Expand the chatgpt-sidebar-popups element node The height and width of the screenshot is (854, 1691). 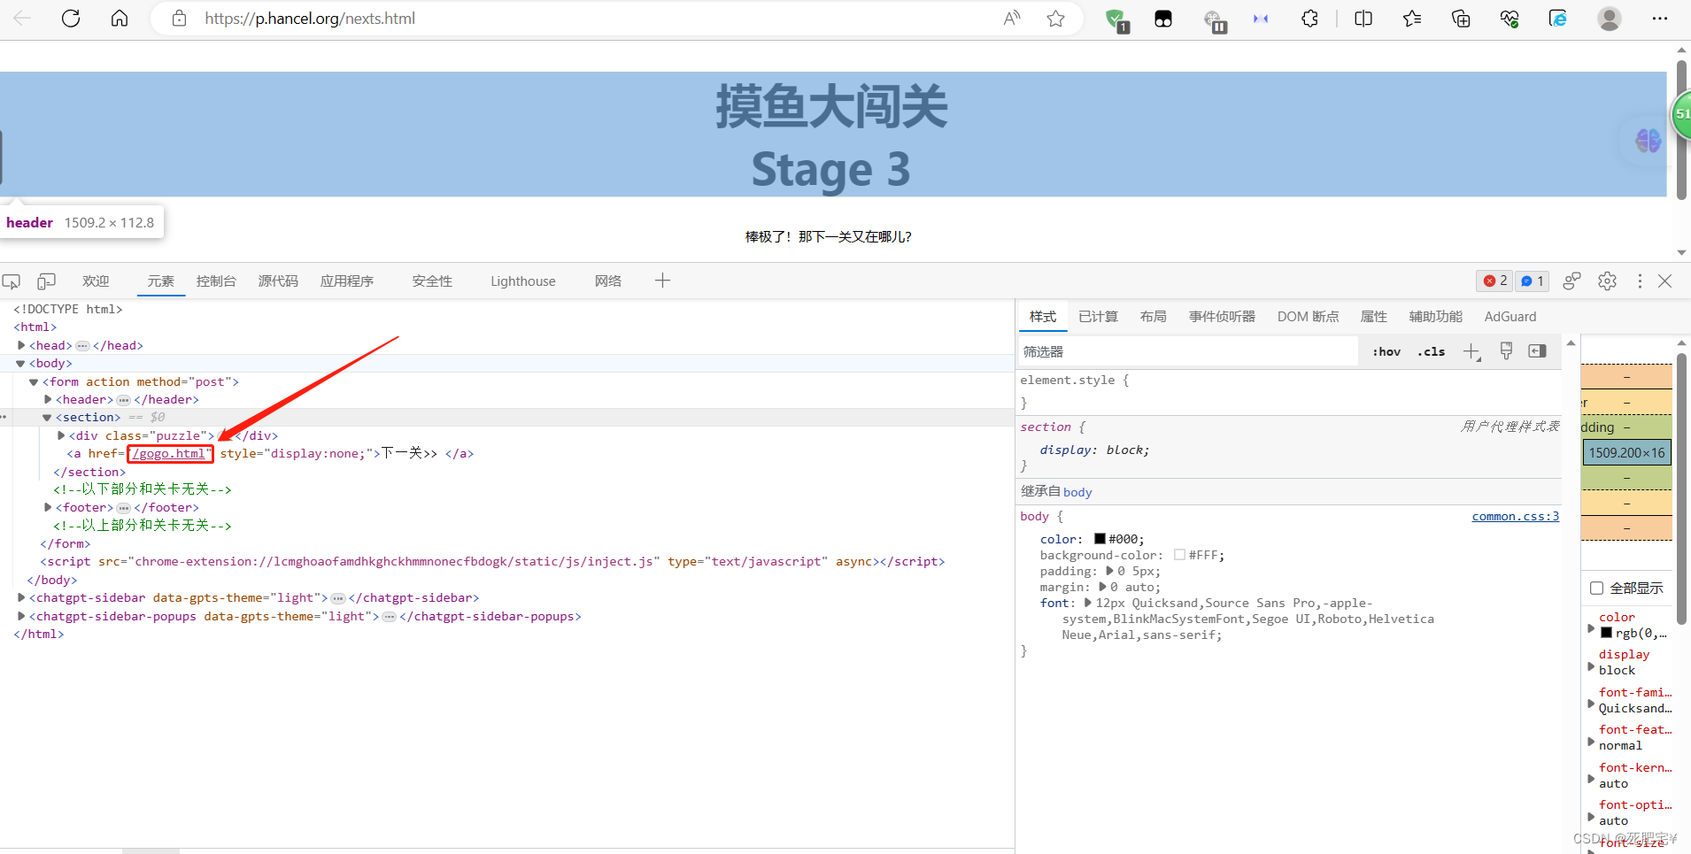click(x=21, y=616)
